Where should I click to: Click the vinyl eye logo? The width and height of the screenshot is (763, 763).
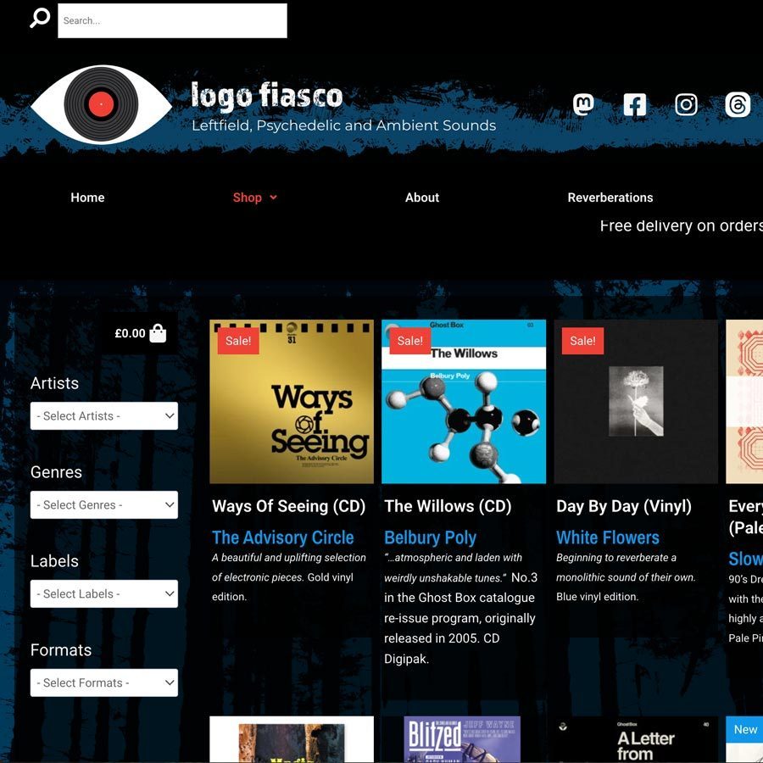point(101,104)
